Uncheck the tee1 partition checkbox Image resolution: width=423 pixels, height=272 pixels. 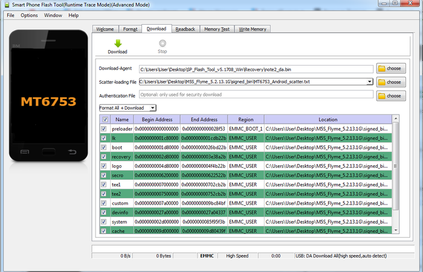(x=103, y=185)
